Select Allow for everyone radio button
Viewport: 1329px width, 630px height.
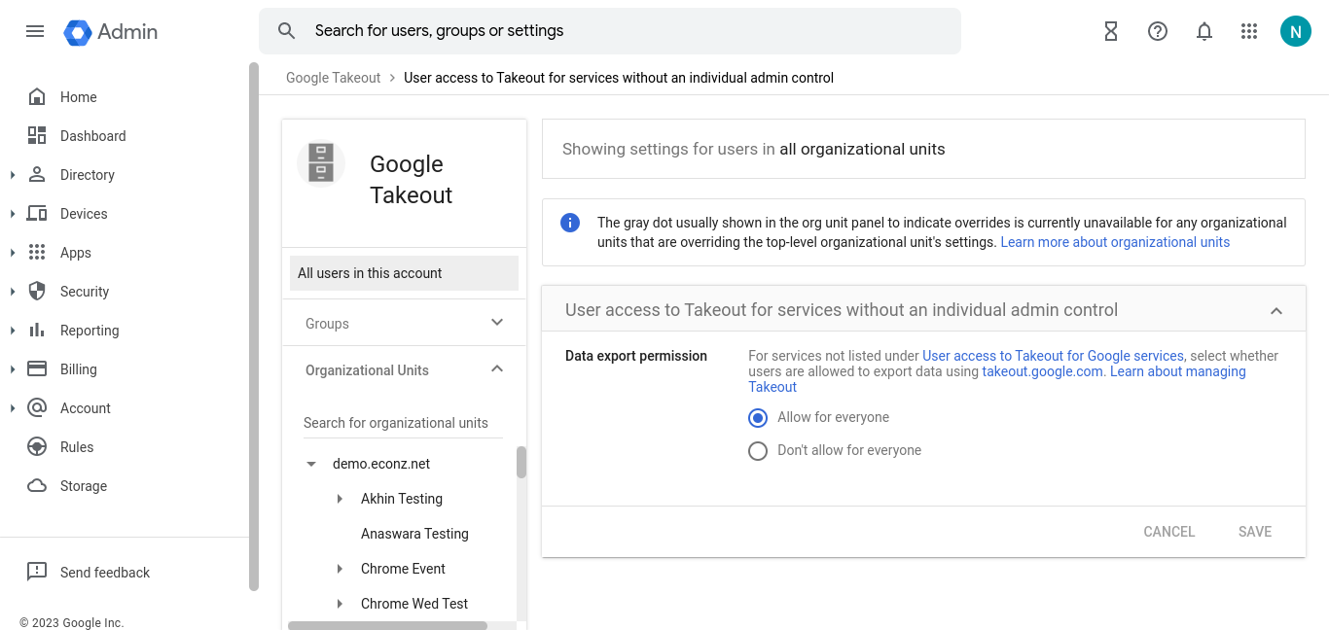(758, 418)
